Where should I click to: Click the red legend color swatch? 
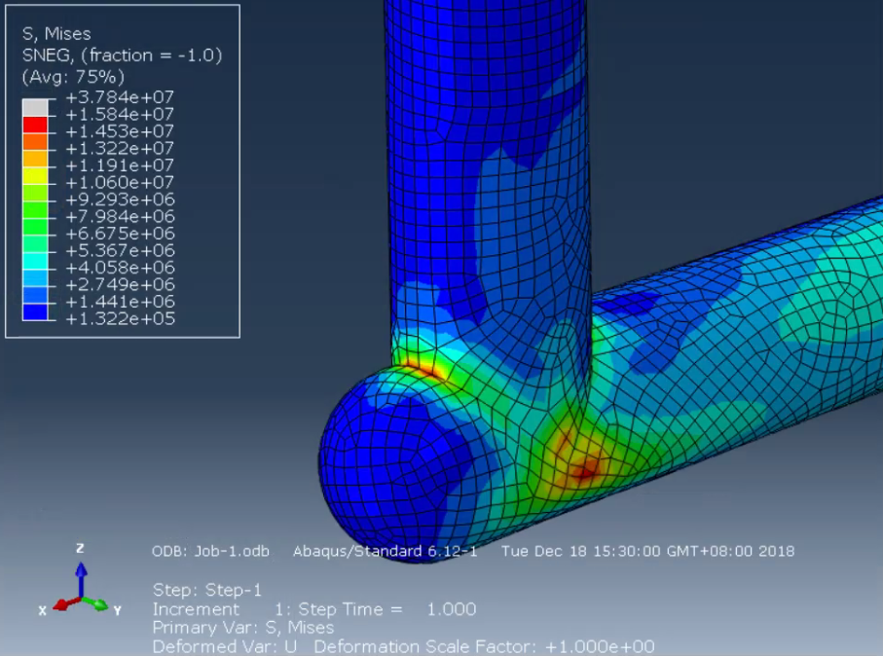(35, 124)
